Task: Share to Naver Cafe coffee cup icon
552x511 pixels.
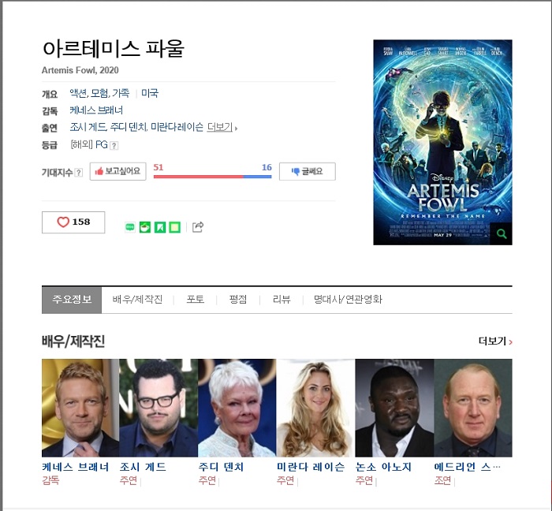Action: pos(144,227)
